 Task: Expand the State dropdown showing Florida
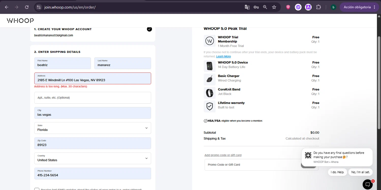(93, 128)
